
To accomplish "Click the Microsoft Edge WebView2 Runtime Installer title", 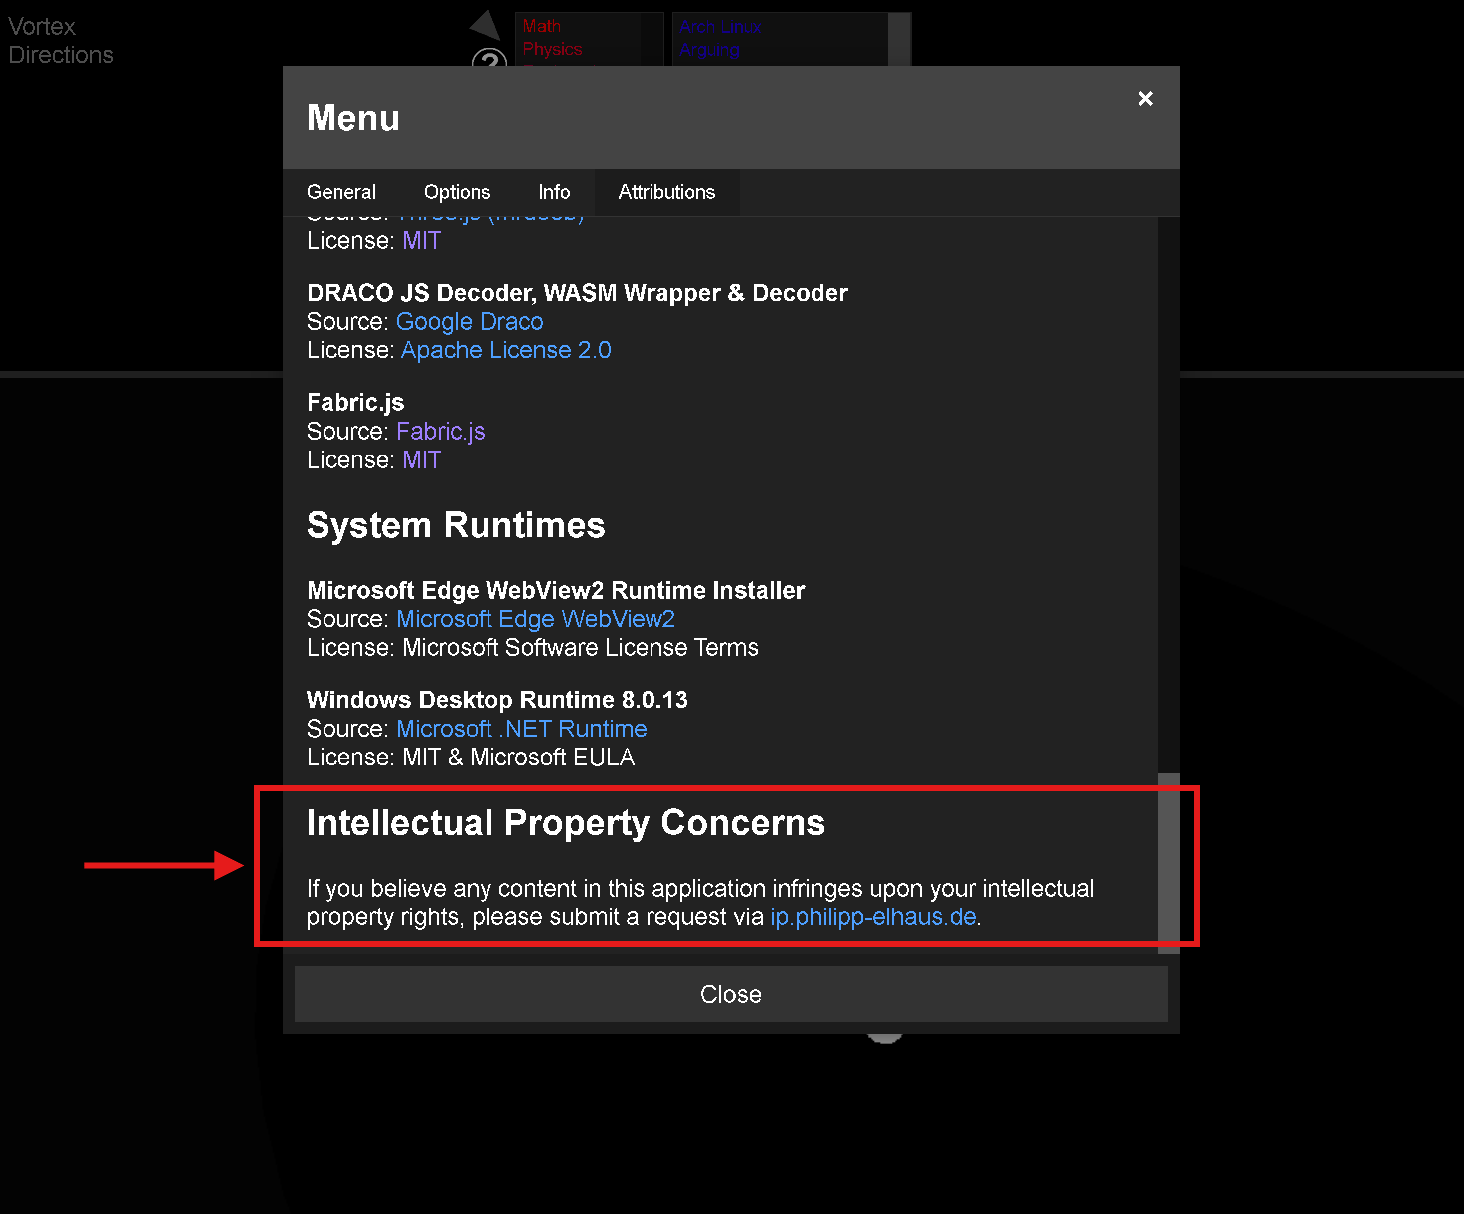I will (556, 590).
